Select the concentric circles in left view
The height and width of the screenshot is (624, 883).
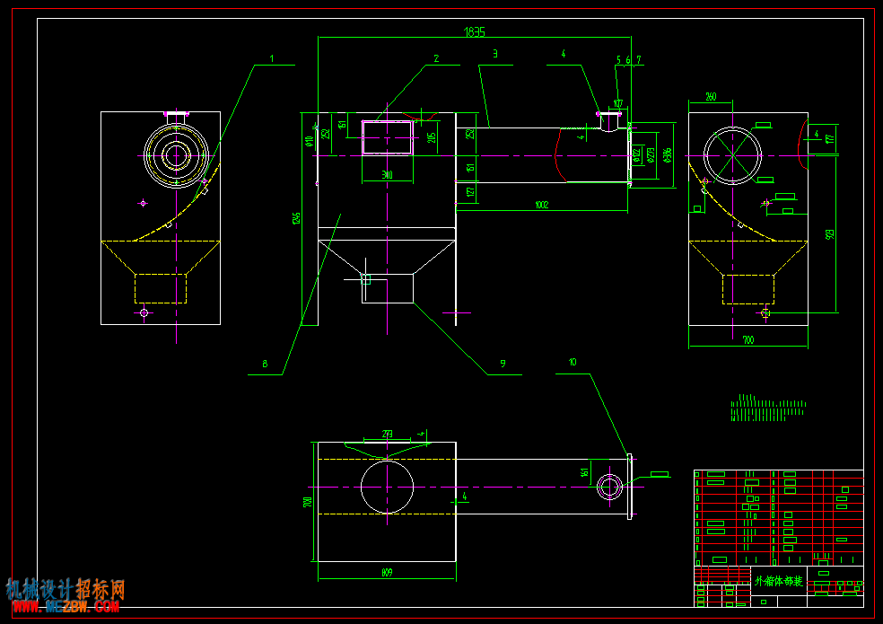(x=176, y=155)
